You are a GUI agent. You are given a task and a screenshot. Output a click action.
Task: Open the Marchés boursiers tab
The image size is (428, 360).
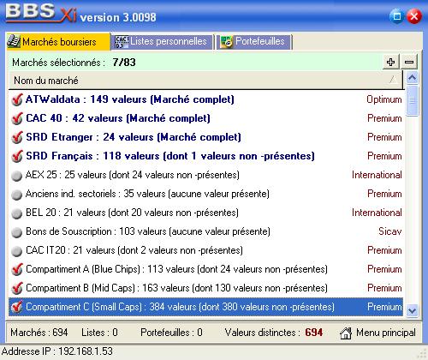tap(58, 42)
